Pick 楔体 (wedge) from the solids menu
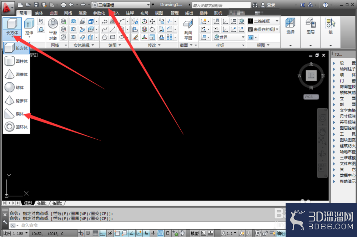The height and width of the screenshot is (237, 357). pos(16,114)
